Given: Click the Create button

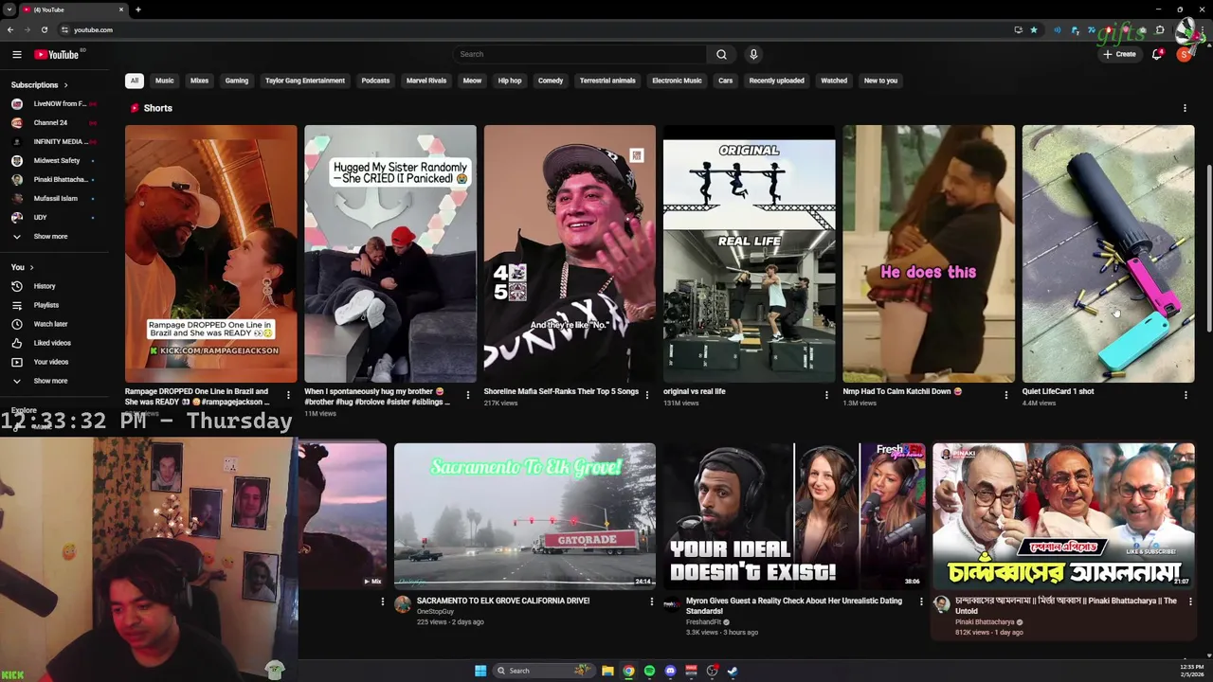Looking at the screenshot, I should click(x=1119, y=54).
